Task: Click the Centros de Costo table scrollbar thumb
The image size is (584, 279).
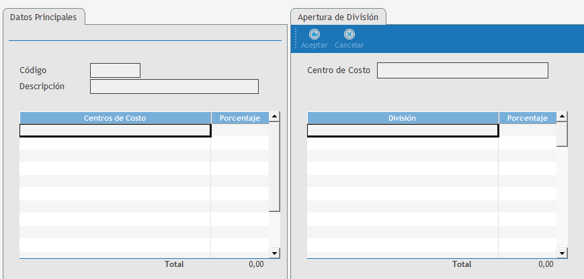Action: pyautogui.click(x=274, y=168)
